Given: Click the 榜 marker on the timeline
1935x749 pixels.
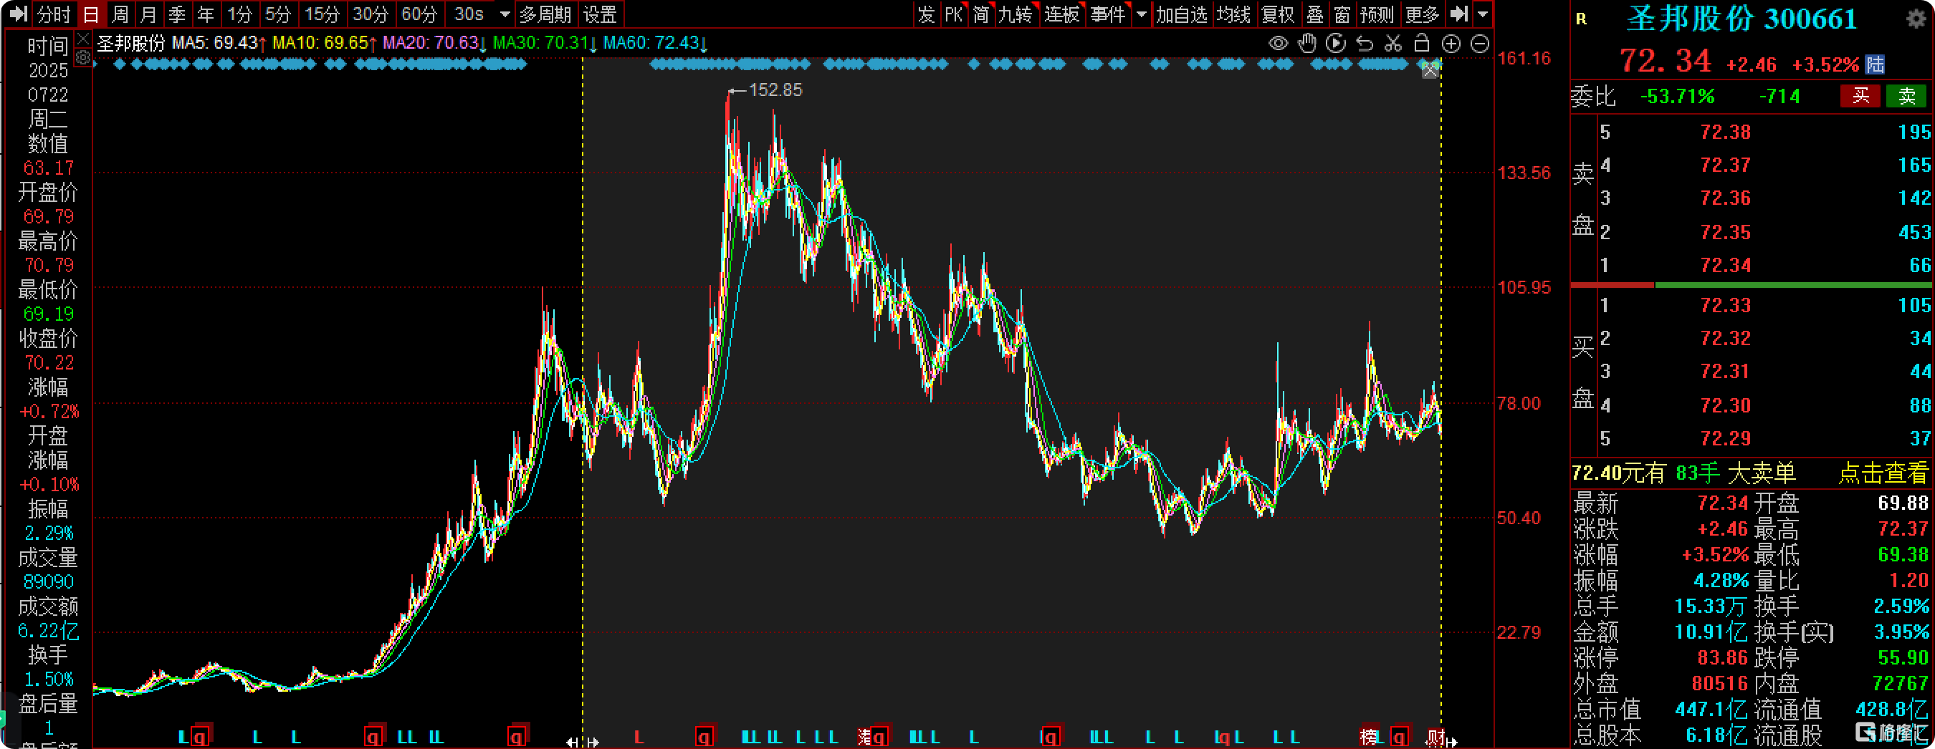Looking at the screenshot, I should coord(1370,737).
